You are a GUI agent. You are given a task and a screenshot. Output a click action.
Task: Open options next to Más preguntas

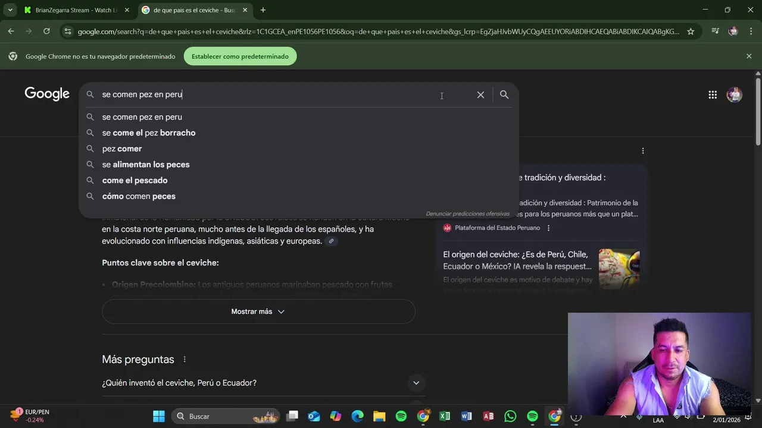185,360
